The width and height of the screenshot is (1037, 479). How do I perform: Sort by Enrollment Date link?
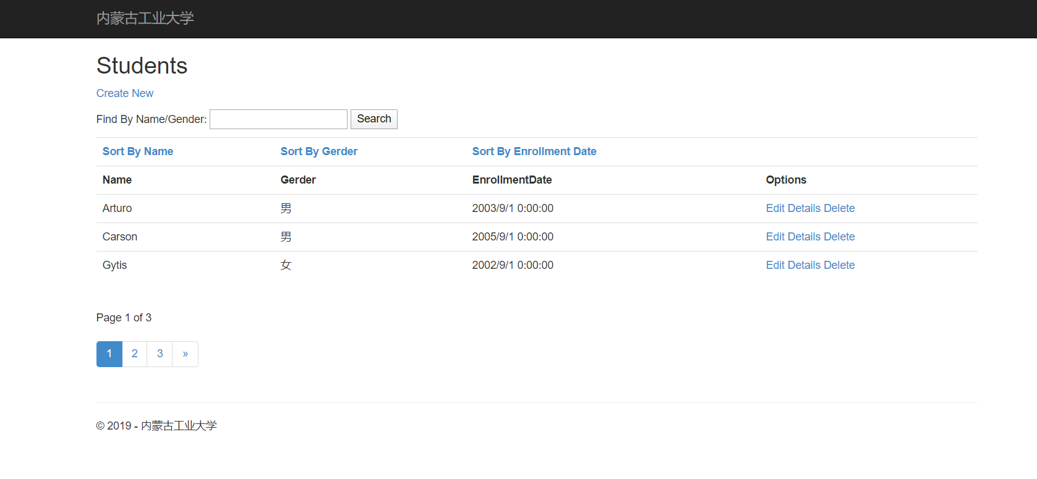534,151
